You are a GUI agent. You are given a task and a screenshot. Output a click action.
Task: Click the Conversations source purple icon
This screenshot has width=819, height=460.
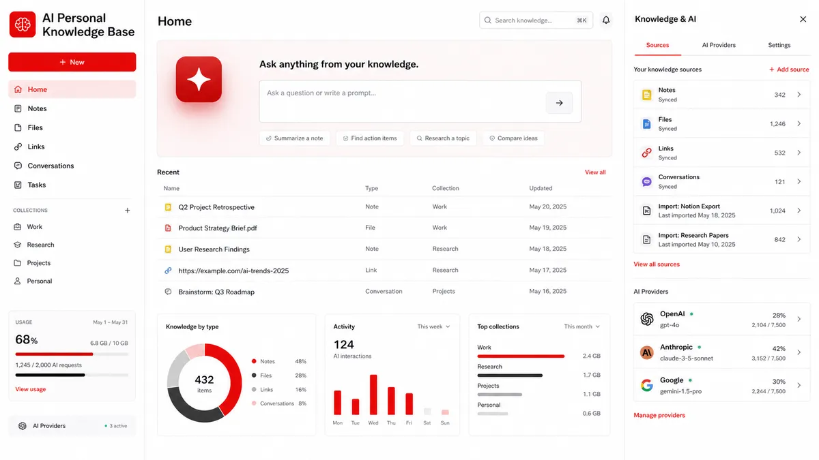click(x=646, y=182)
